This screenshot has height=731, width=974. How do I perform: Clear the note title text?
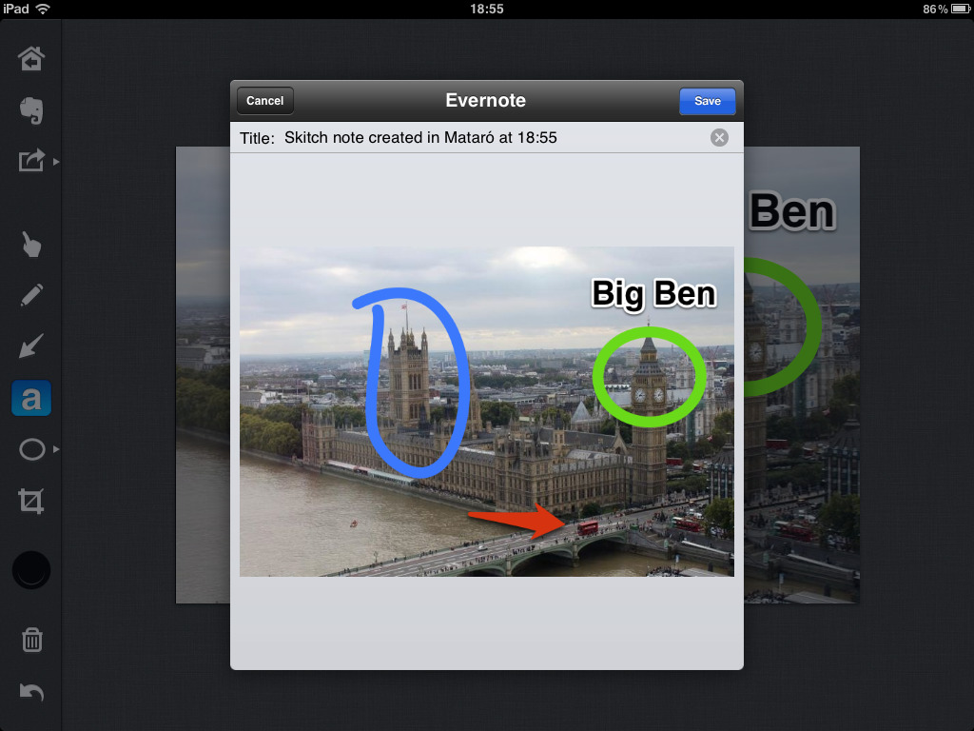point(720,138)
